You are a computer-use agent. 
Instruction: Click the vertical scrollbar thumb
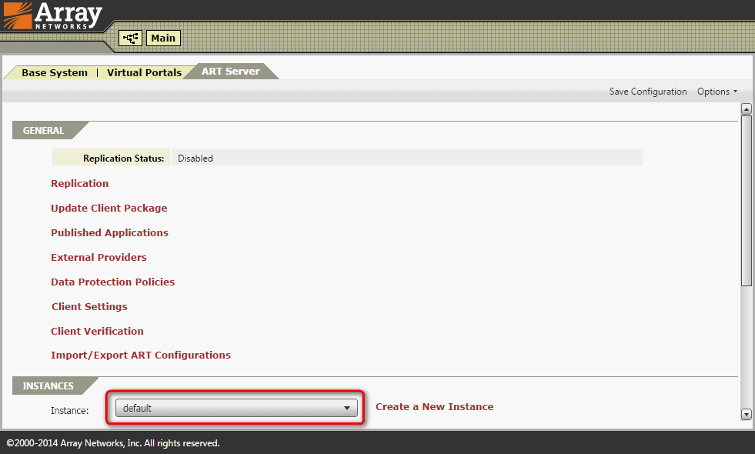click(x=747, y=200)
